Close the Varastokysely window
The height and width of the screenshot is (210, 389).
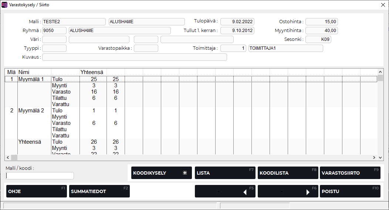click(x=383, y=5)
